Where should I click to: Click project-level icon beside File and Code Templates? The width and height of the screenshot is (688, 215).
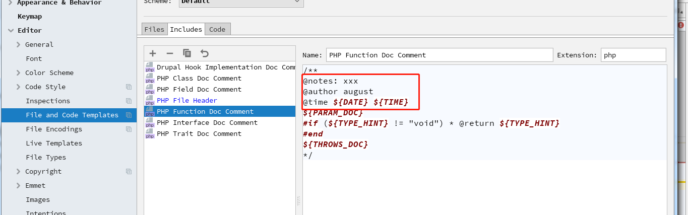coord(129,115)
